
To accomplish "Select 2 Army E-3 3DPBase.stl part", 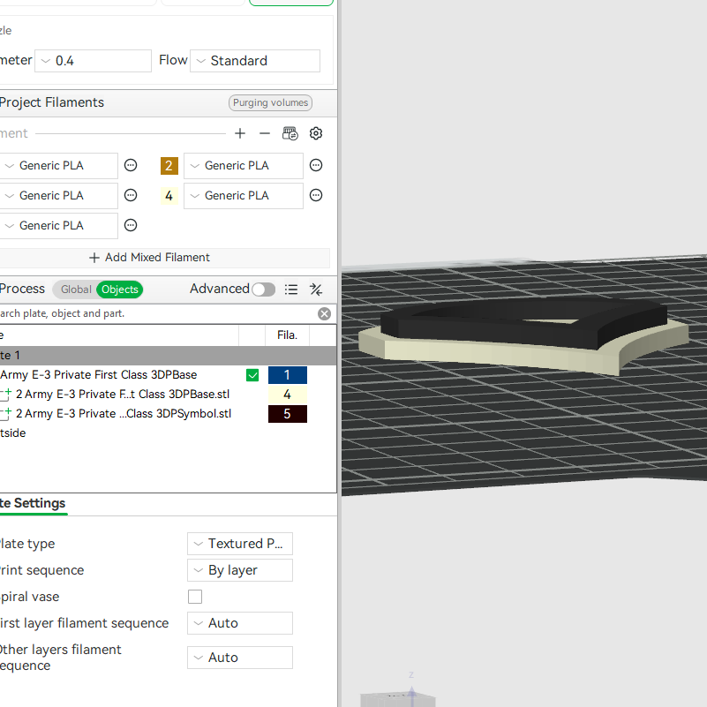I will point(123,395).
